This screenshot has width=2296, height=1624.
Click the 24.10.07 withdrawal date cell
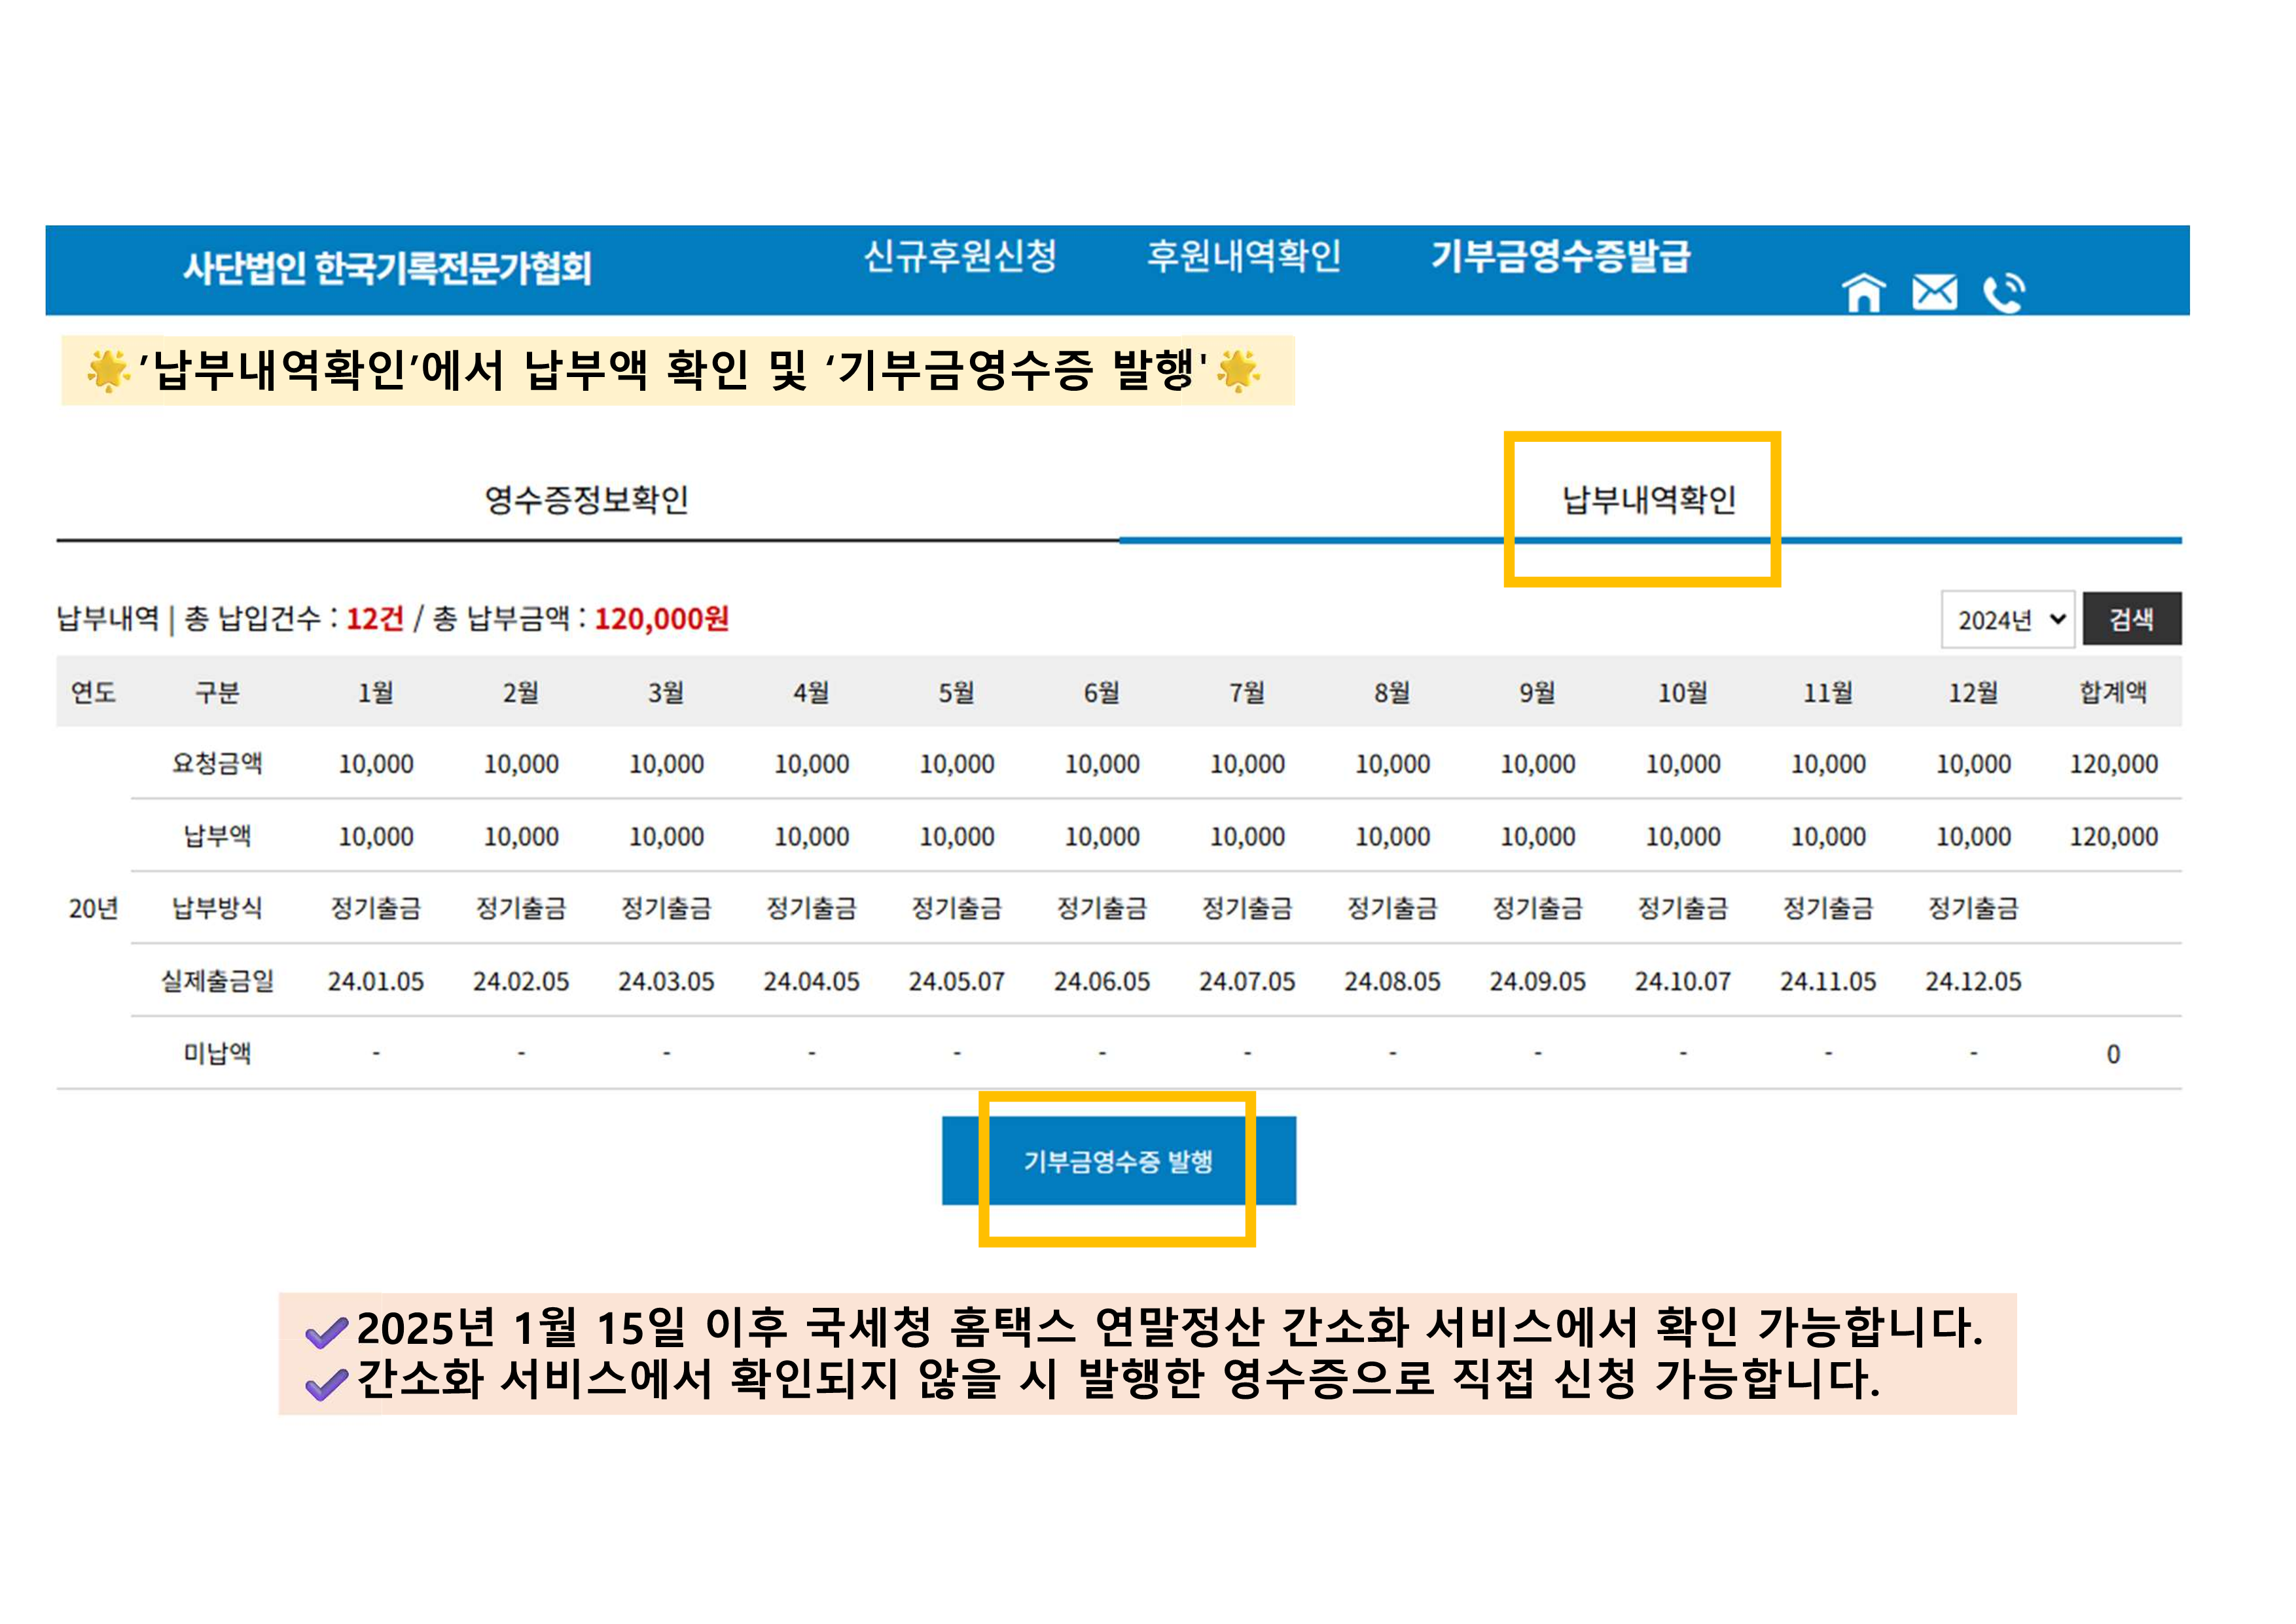coord(1682,981)
